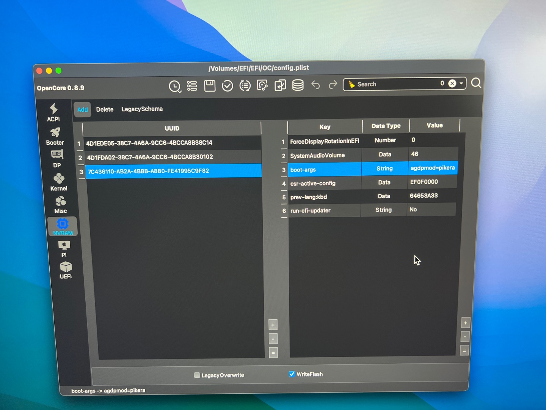Click the circled checkmark validate icon

[227, 86]
